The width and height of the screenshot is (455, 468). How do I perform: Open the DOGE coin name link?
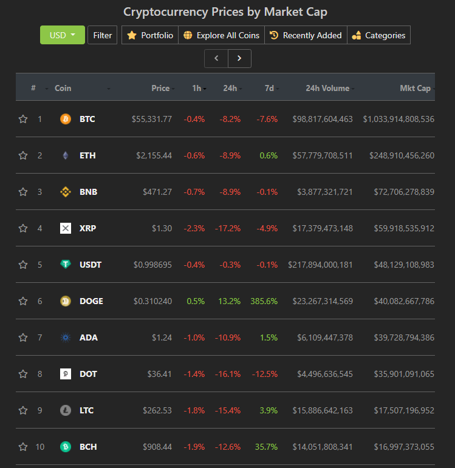pos(91,301)
